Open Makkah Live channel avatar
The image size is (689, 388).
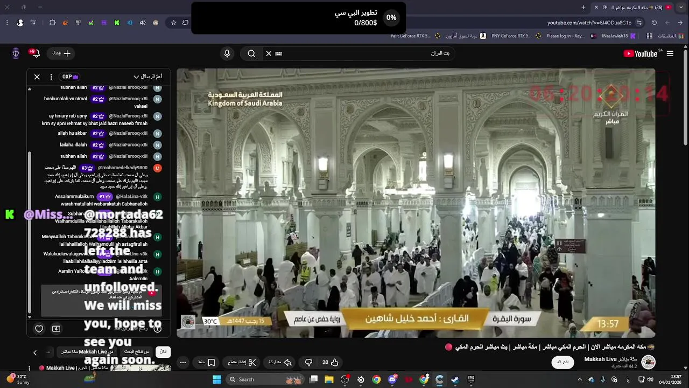tap(648, 362)
